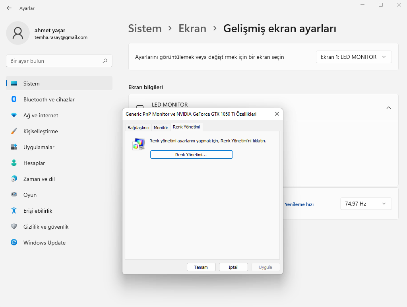The image size is (407, 307).
Task: Go to Ekran in the breadcrumb
Action: 192,29
